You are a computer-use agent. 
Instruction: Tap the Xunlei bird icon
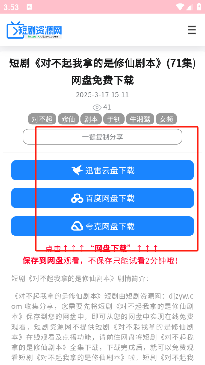(77, 171)
